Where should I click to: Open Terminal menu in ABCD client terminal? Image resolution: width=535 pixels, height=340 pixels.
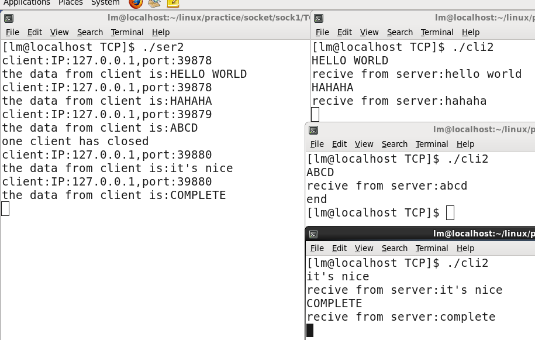point(432,145)
